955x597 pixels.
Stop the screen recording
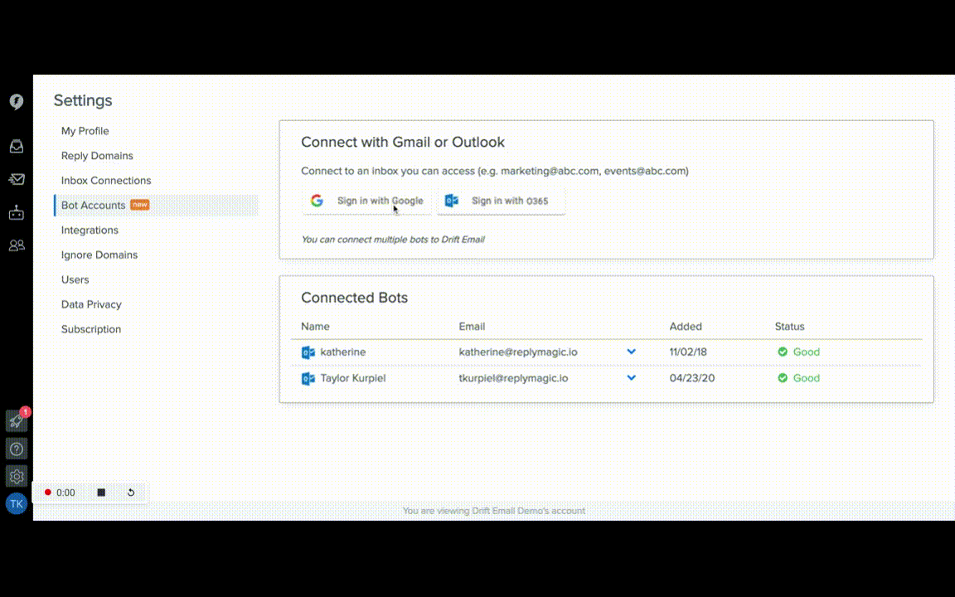point(101,493)
